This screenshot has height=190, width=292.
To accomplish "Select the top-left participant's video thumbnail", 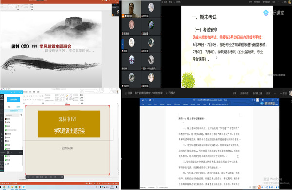I will 132,9.
